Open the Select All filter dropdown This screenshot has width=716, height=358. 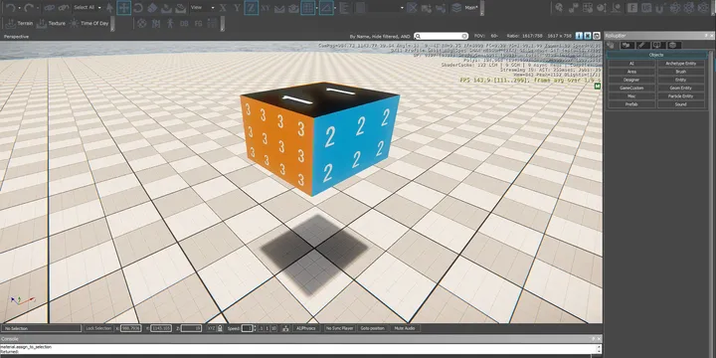pyautogui.click(x=87, y=8)
